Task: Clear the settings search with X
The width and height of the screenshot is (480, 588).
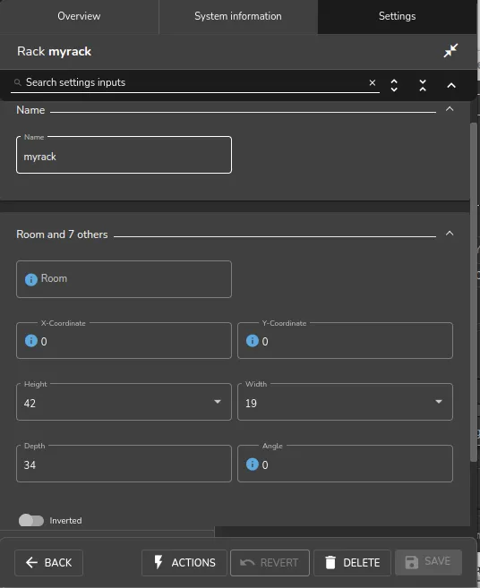Action: 373,82
